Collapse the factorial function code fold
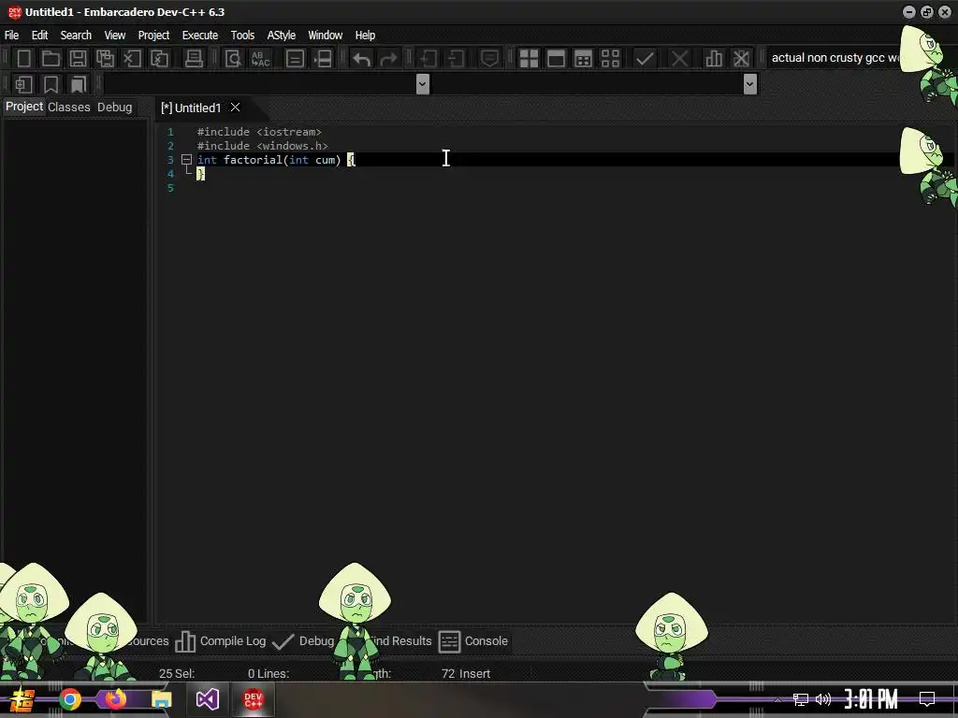Viewport: 958px width, 718px height. click(x=186, y=160)
